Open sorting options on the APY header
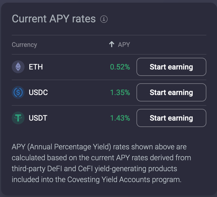The width and height of the screenshot is (217, 197). [x=120, y=44]
